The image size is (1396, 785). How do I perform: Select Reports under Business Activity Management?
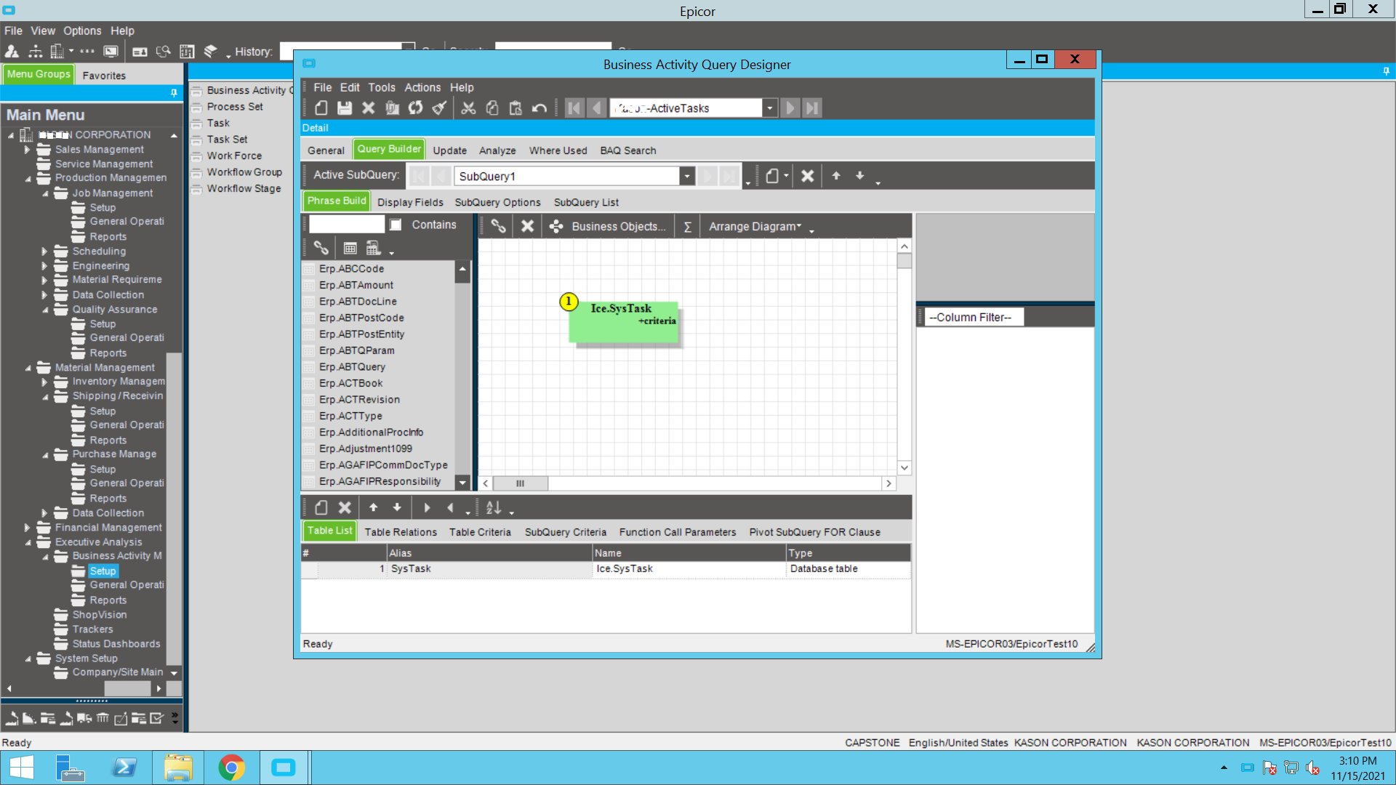point(108,600)
